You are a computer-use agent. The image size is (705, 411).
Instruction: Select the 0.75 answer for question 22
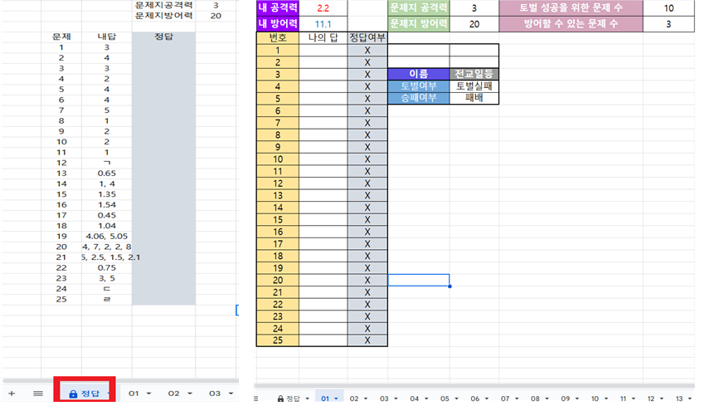[106, 268]
